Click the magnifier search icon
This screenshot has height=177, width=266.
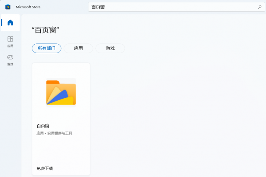[260, 7]
